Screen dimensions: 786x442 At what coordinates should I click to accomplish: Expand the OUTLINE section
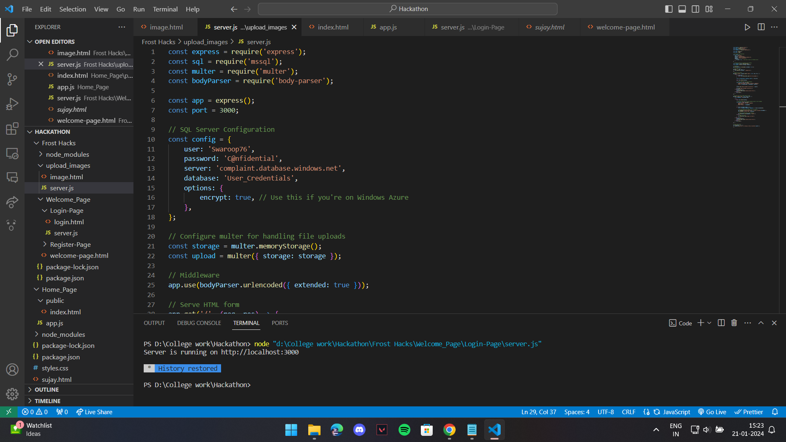pyautogui.click(x=47, y=390)
